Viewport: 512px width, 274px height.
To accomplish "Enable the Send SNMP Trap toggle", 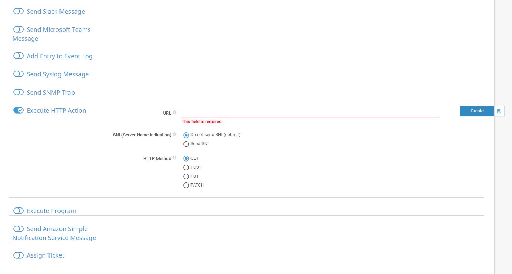I will [x=19, y=92].
